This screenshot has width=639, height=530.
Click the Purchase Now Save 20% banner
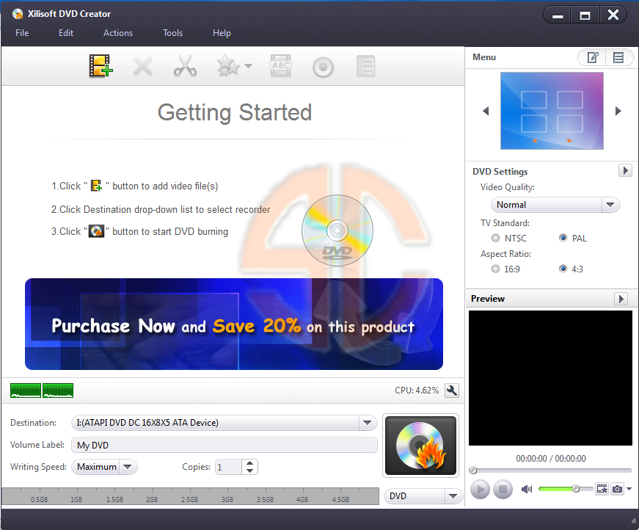234,324
